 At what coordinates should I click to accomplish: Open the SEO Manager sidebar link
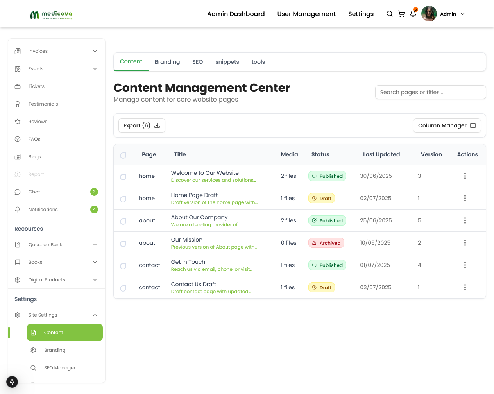click(60, 368)
